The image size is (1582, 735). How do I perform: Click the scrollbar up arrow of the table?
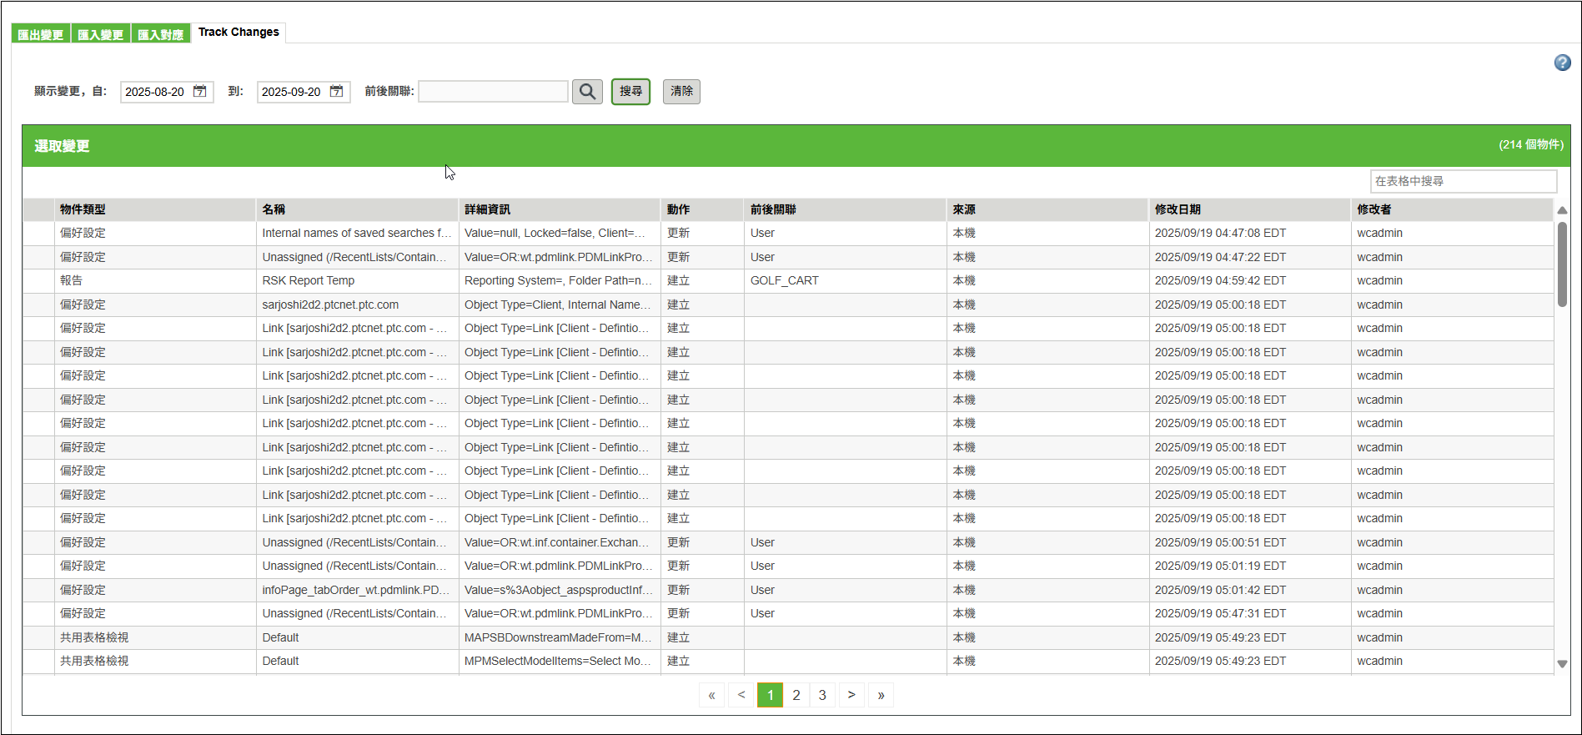coord(1562,210)
